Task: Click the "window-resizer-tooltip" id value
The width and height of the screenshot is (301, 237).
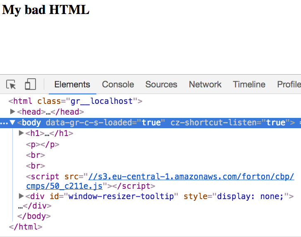Action: pyautogui.click(x=121, y=196)
